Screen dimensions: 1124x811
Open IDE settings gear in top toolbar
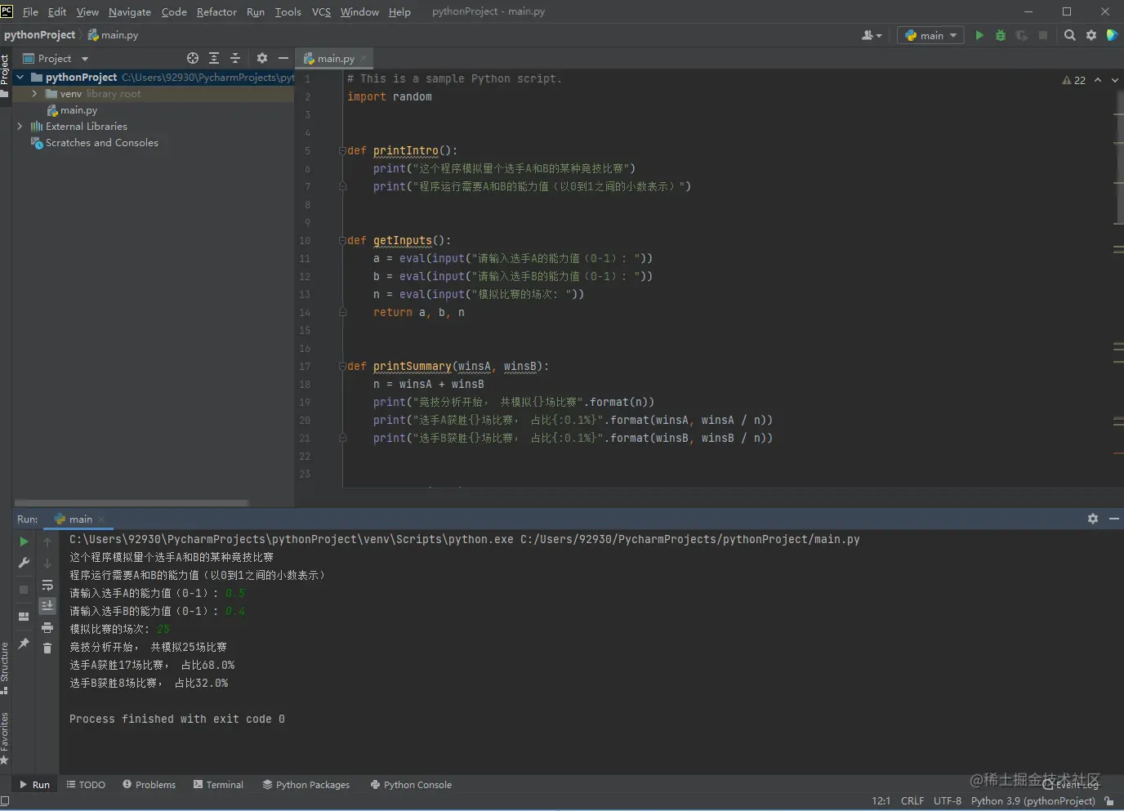coord(1091,35)
